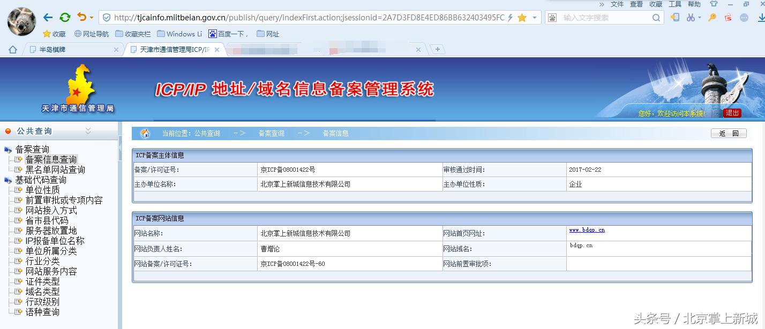
Task: Open the theme skin T-shirt icon
Action: [x=713, y=4]
